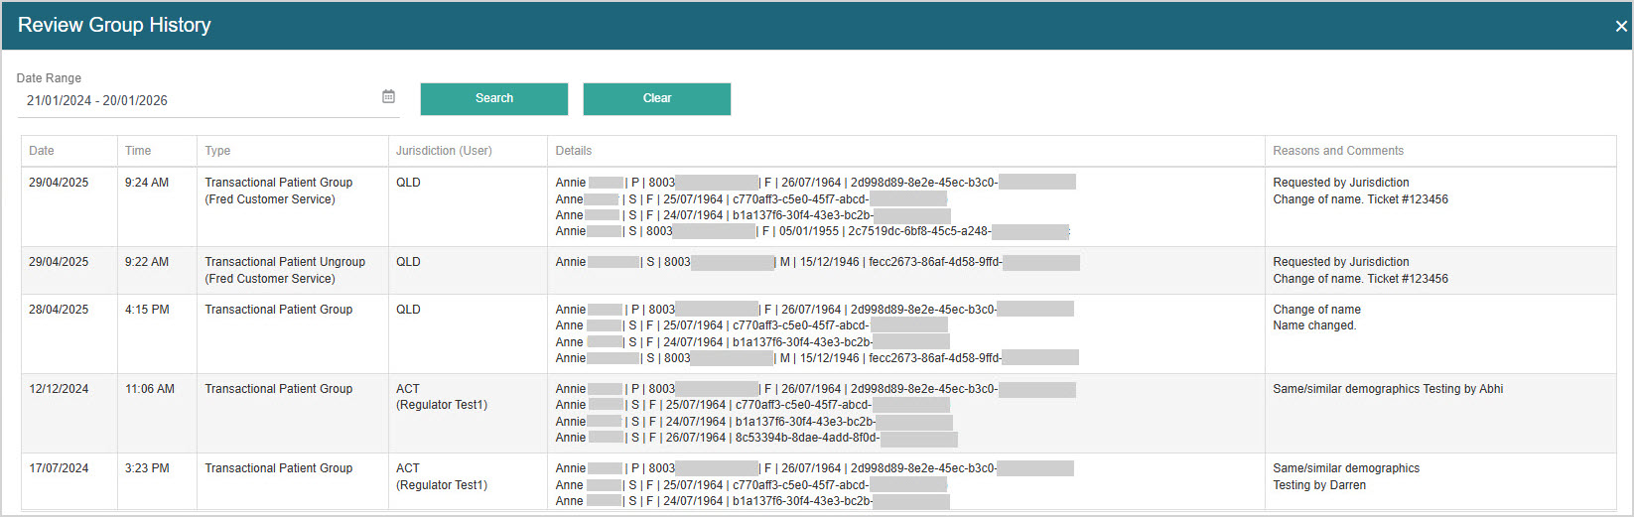Image resolution: width=1634 pixels, height=517 pixels.
Task: Click the Time column header
Action: 138,151
